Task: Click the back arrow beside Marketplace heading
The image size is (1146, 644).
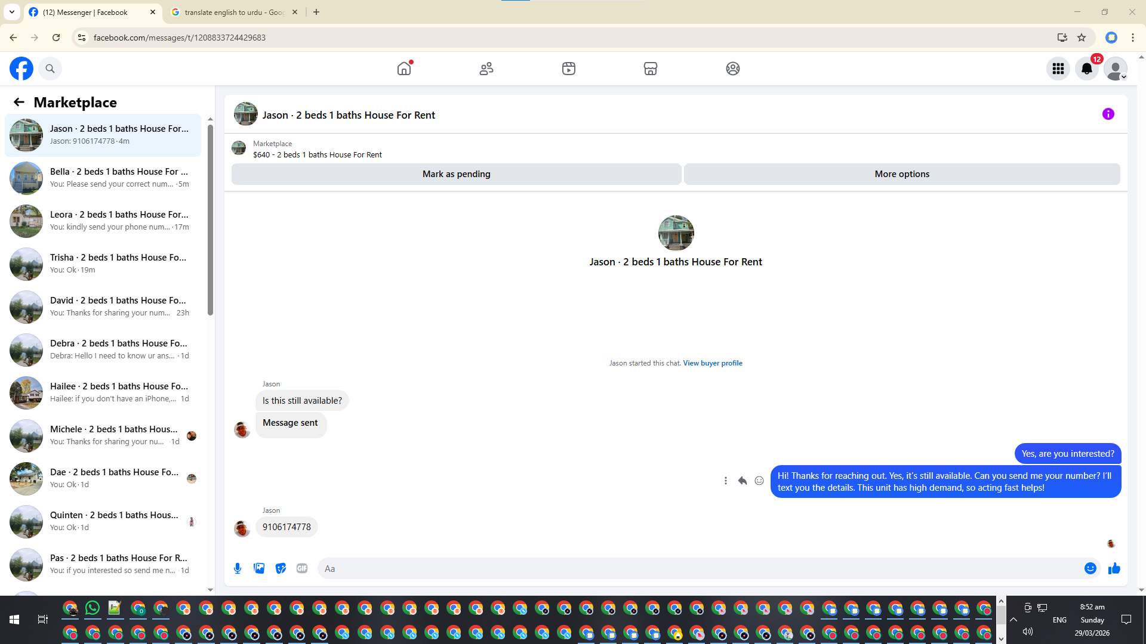Action: click(19, 103)
